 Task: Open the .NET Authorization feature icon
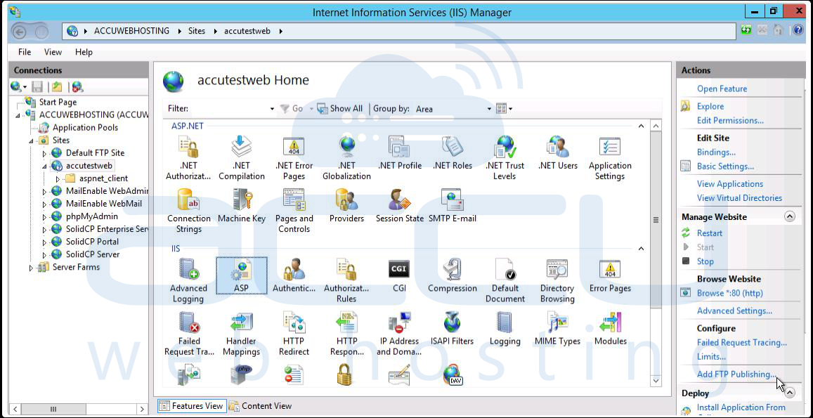point(189,157)
